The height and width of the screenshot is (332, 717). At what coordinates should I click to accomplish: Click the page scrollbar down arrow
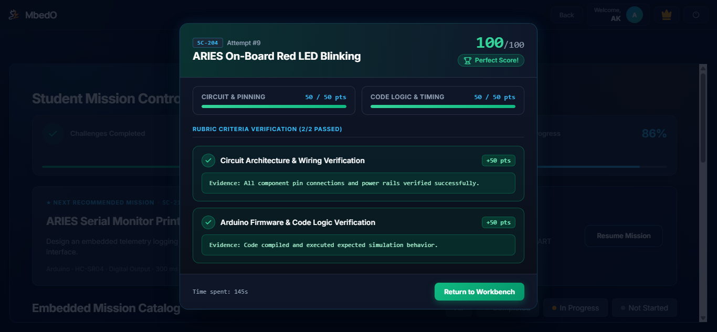[703, 318]
